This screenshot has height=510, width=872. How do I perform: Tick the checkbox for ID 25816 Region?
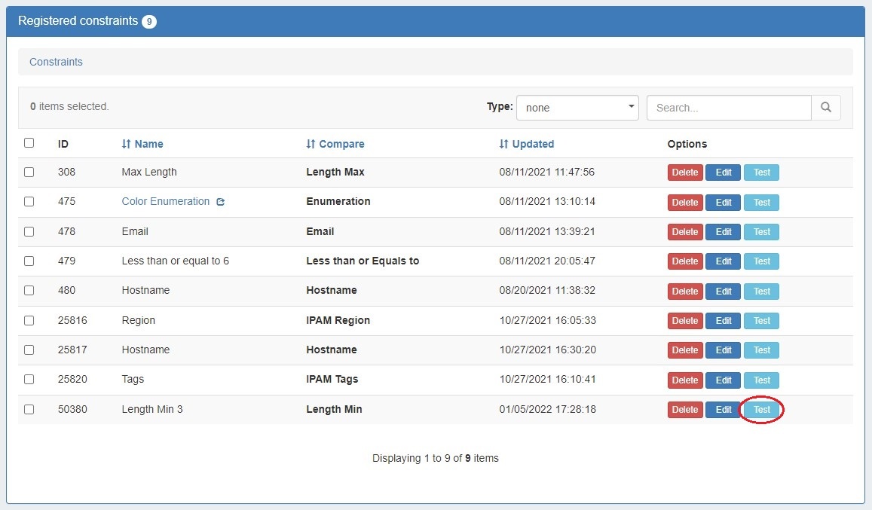29,320
